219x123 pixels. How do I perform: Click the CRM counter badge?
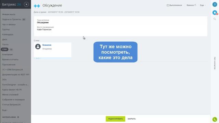11,49
